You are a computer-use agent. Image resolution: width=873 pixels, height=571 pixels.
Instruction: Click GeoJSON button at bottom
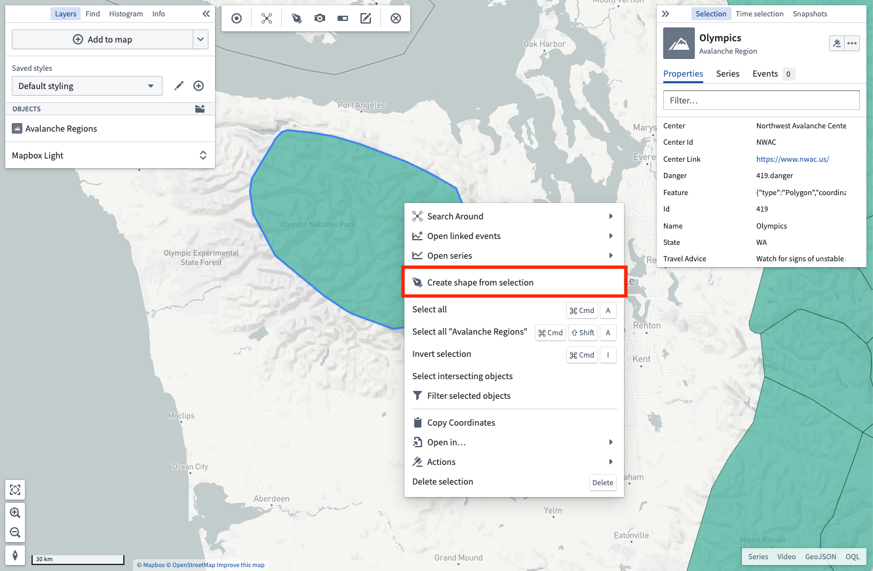[x=821, y=557]
